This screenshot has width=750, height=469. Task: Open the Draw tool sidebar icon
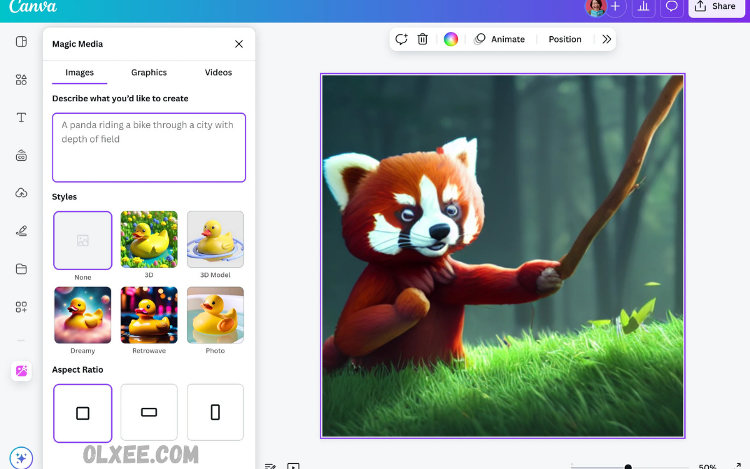[x=21, y=231]
